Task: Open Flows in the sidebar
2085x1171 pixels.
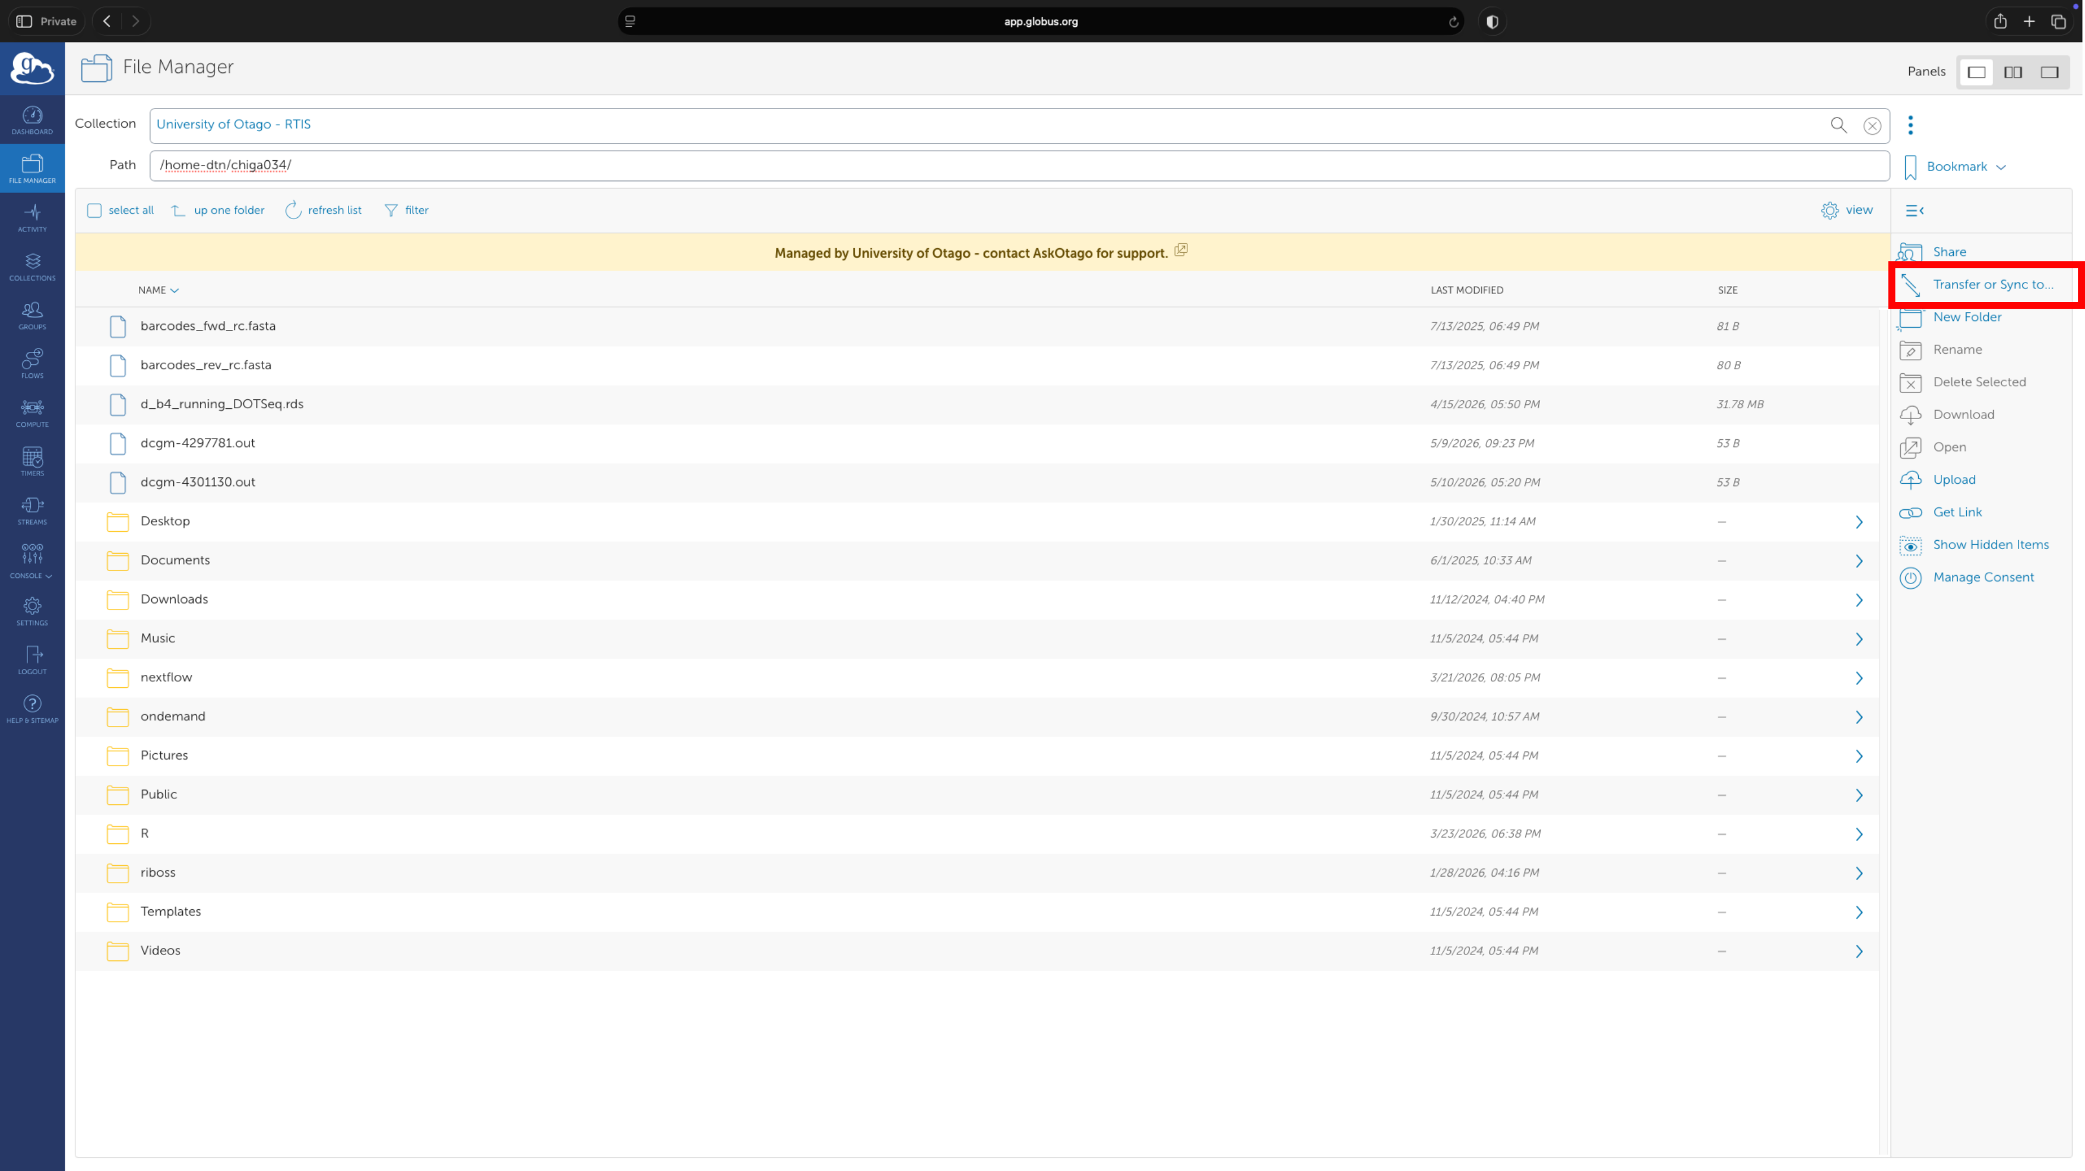Action: [33, 364]
